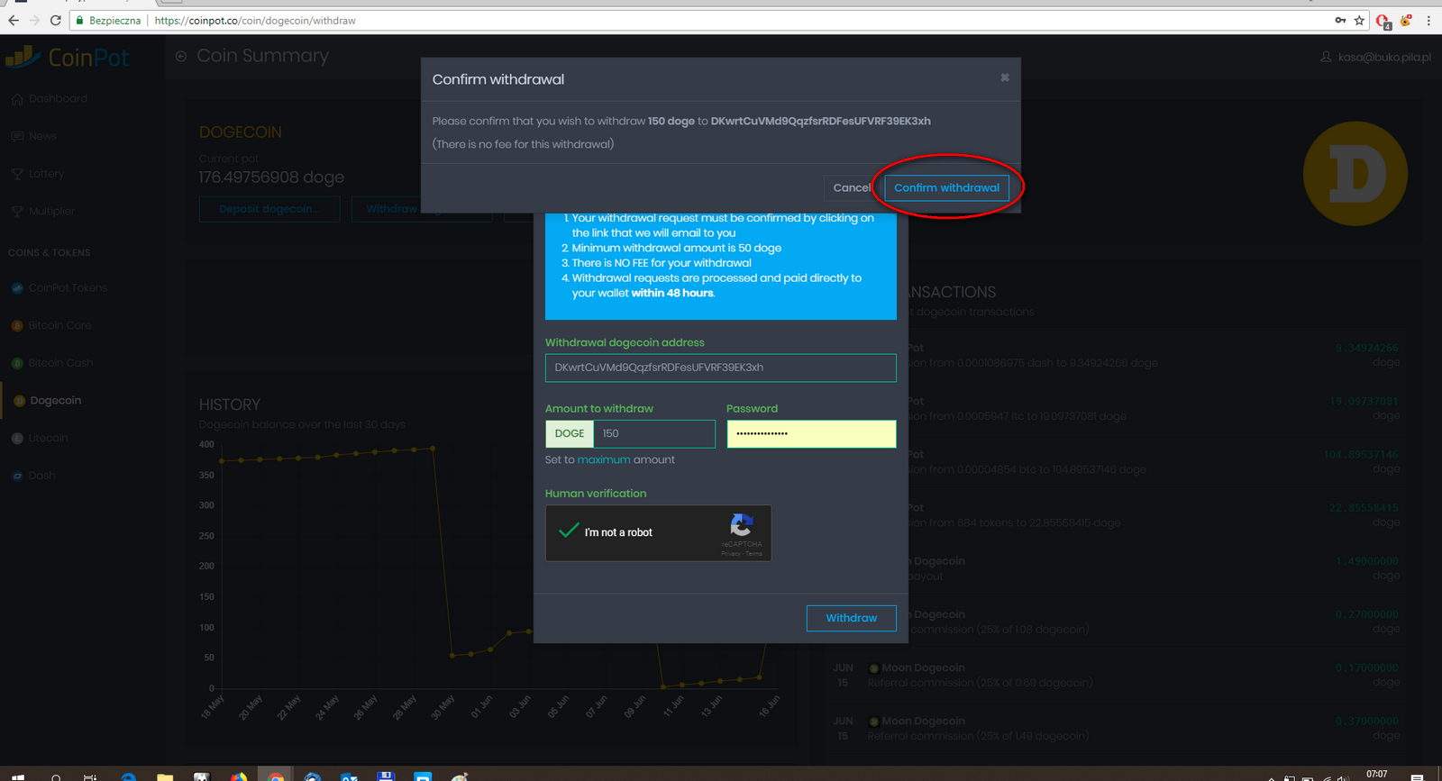Screen dimensions: 1442x781
Task: Go back in the browser
Action: 13,20
